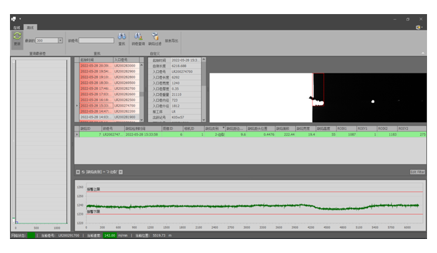Click the coil number (钢卷号) input field
This screenshot has height=253, width=437.
pos(96,41)
